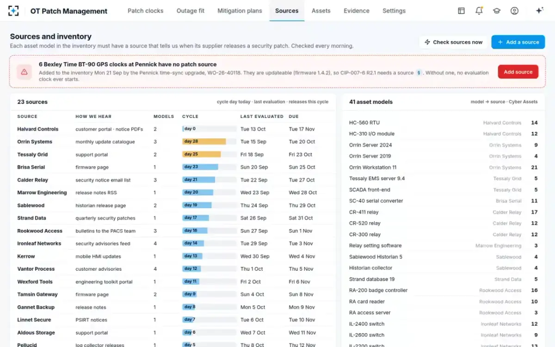Select Tessaly EMS server 9.4 asset model
This screenshot has height=347, width=555.
click(377, 179)
